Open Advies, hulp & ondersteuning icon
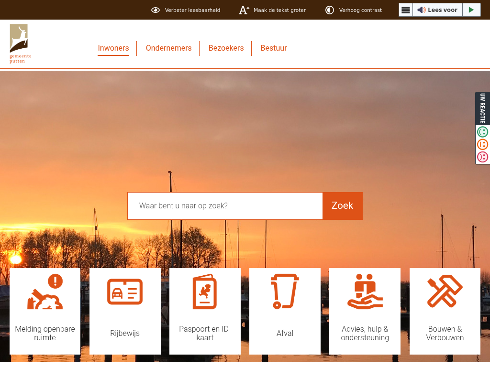Image resolution: width=490 pixels, height=367 pixels. pyautogui.click(x=365, y=292)
